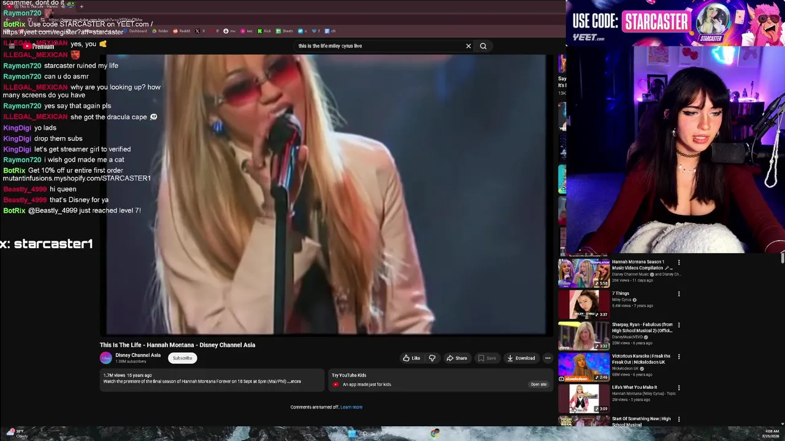Open Chrome icon on taskbar
The height and width of the screenshot is (441, 785).
[x=435, y=434]
